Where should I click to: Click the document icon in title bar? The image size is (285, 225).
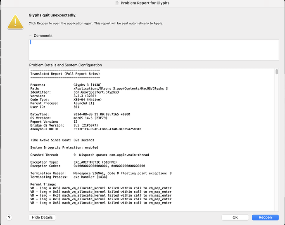point(117,3)
